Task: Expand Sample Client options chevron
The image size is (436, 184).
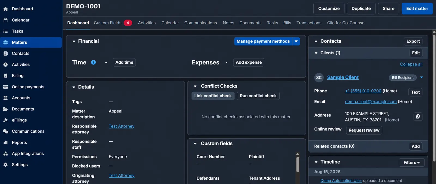Action: pos(422,77)
